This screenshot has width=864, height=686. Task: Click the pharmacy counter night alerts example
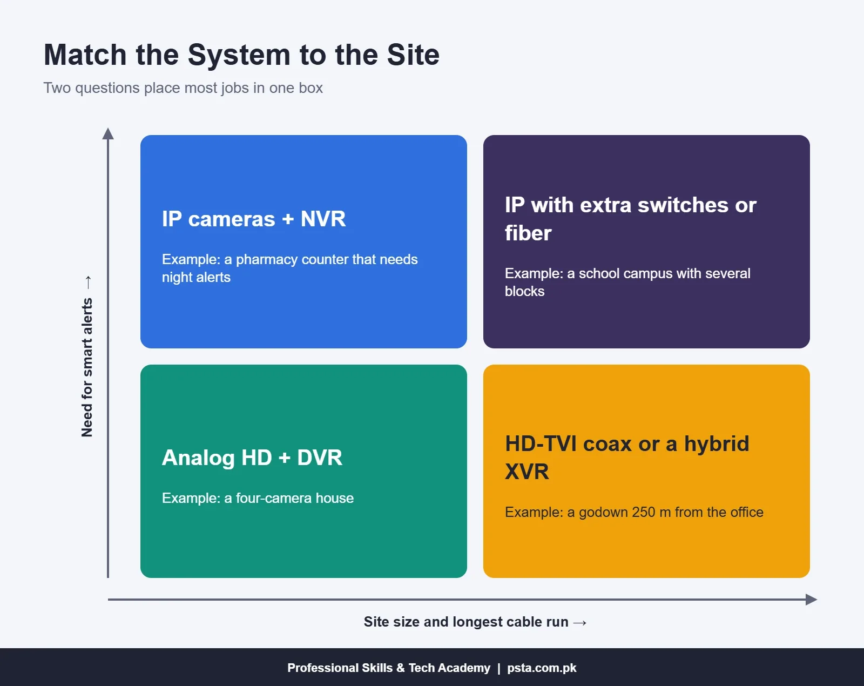pos(290,268)
